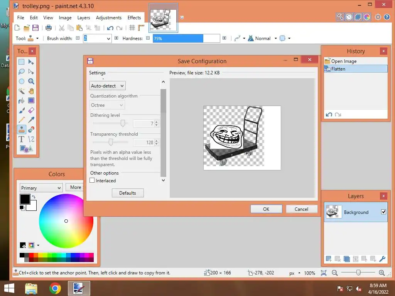
Task: Select the Line/Curve tool
Action: [31, 139]
